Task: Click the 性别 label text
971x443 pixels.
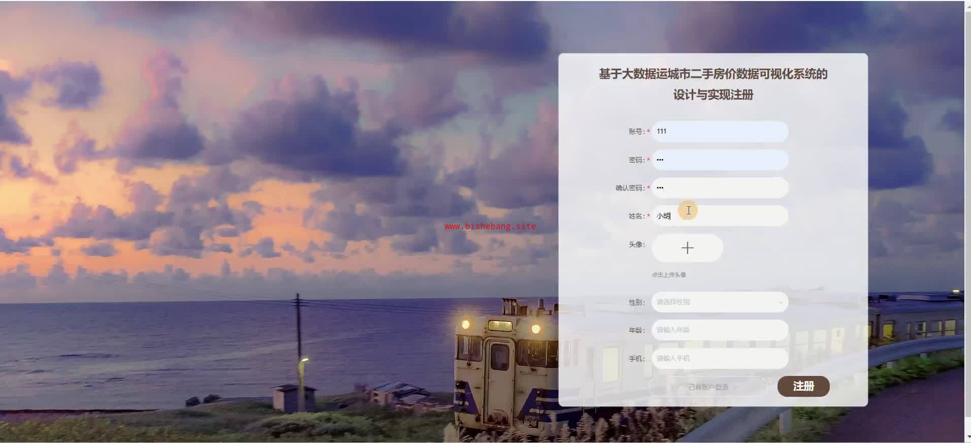Action: click(x=636, y=302)
